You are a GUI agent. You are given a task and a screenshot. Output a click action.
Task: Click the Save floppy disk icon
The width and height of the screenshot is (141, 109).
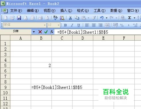tap(19, 18)
